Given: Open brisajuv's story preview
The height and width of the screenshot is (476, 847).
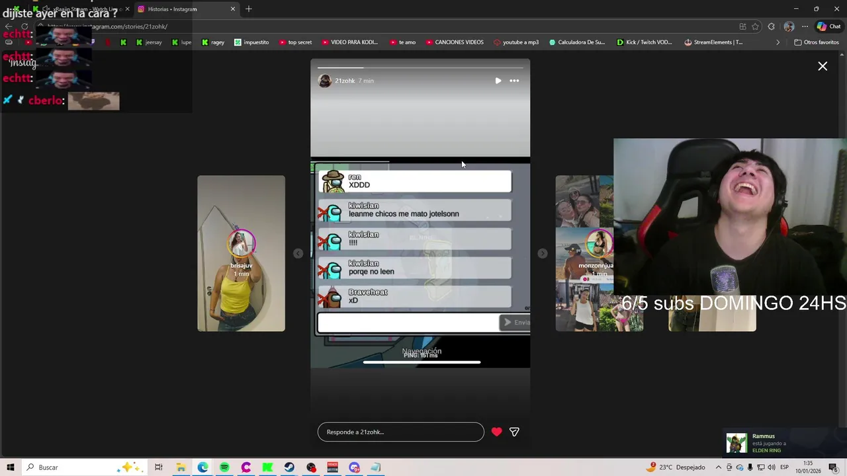Looking at the screenshot, I should tap(241, 253).
